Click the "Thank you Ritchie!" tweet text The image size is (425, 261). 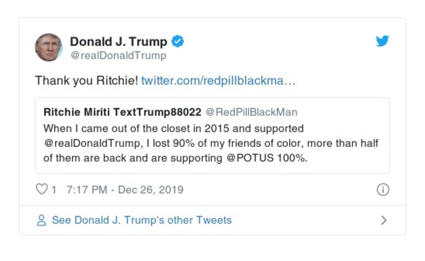pyautogui.click(x=86, y=81)
